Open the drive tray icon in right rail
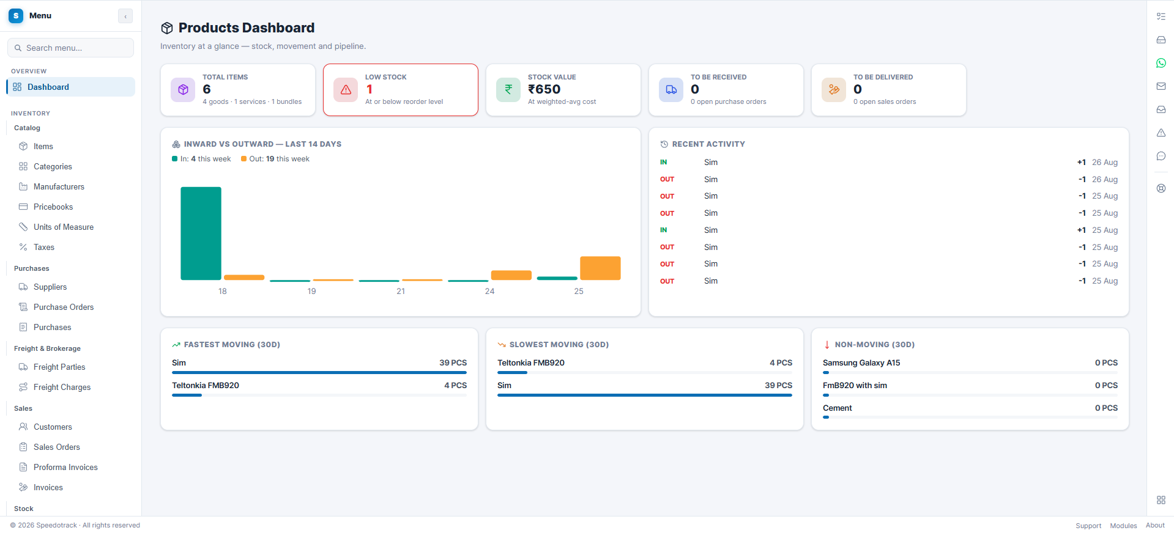The height and width of the screenshot is (533, 1174). tap(1161, 40)
